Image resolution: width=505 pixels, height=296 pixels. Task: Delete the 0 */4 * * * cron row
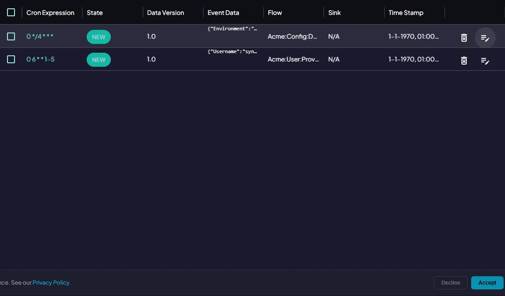[x=464, y=38]
